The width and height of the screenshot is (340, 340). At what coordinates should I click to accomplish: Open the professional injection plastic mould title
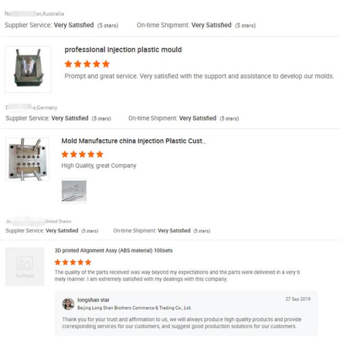tap(123, 50)
